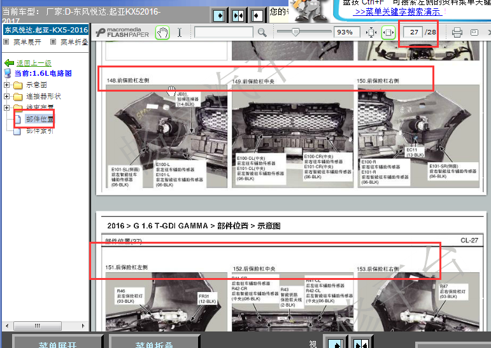
Task: Click the >>菜单关键字搜索演示 link
Action: (397, 12)
